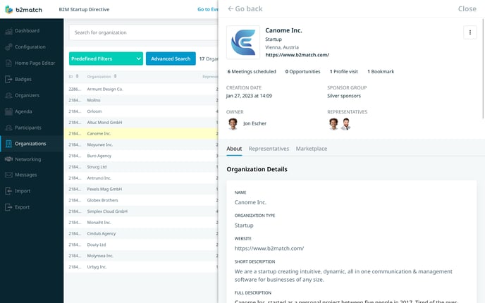Click the Organizations building icon
Image resolution: width=485 pixels, height=303 pixels.
pos(8,144)
